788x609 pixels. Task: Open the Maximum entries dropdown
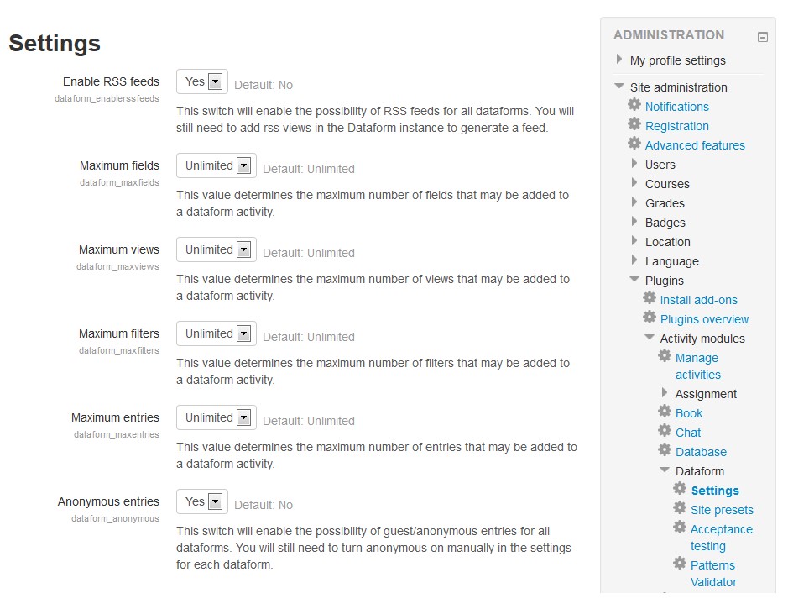[217, 417]
